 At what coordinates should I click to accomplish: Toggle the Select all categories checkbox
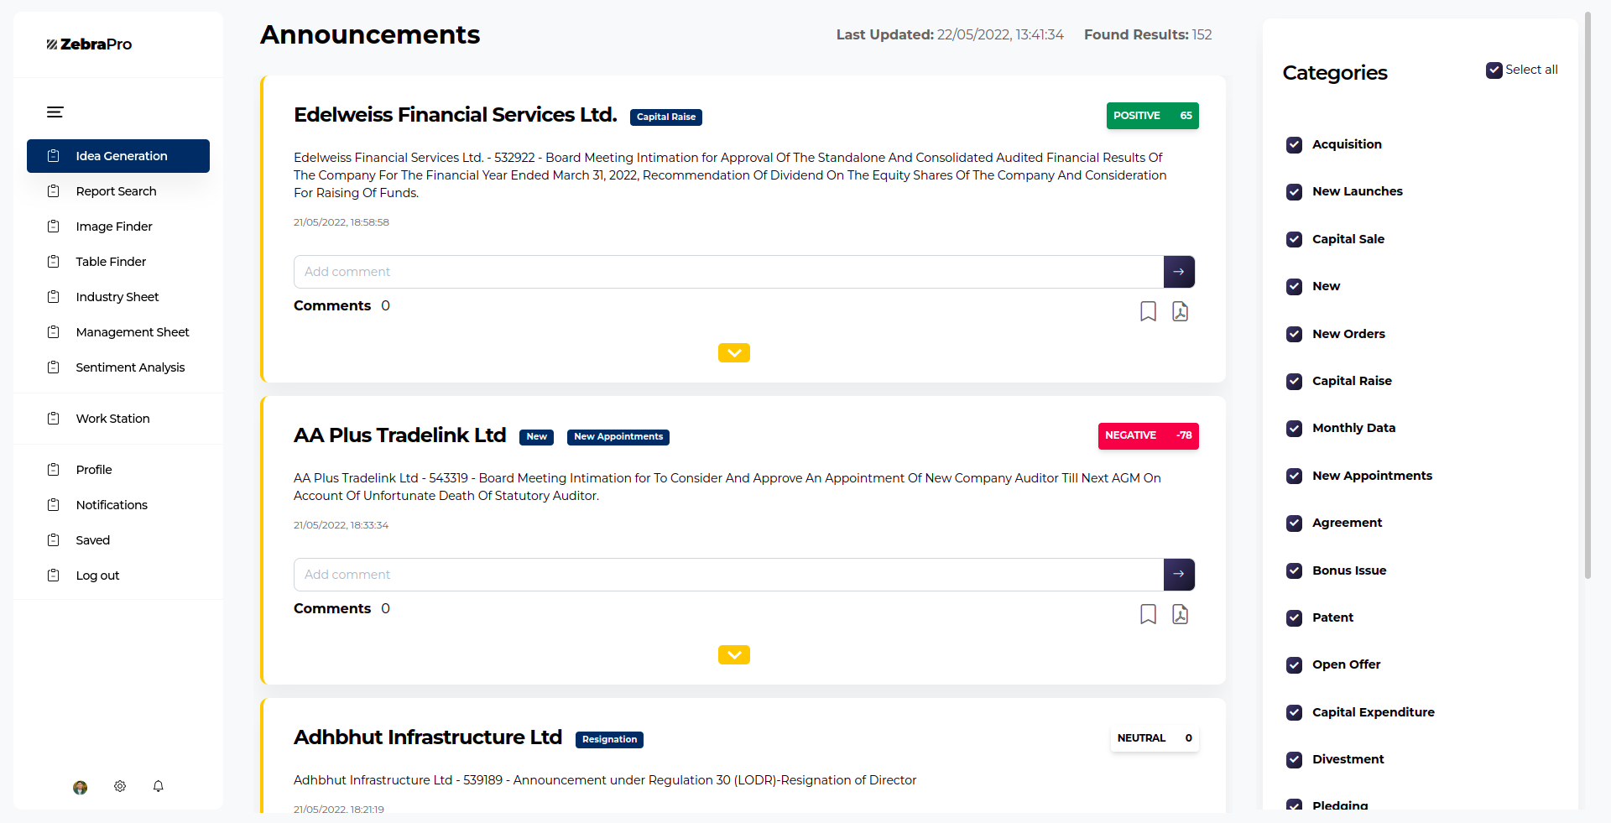click(1494, 70)
